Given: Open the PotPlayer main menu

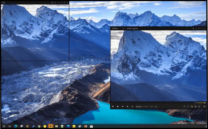Looking at the screenshot, I should click(114, 28).
